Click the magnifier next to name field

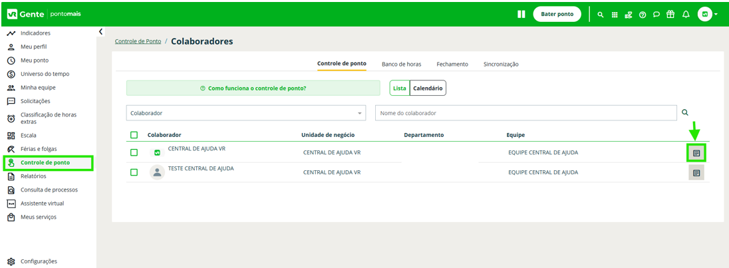[x=685, y=113]
